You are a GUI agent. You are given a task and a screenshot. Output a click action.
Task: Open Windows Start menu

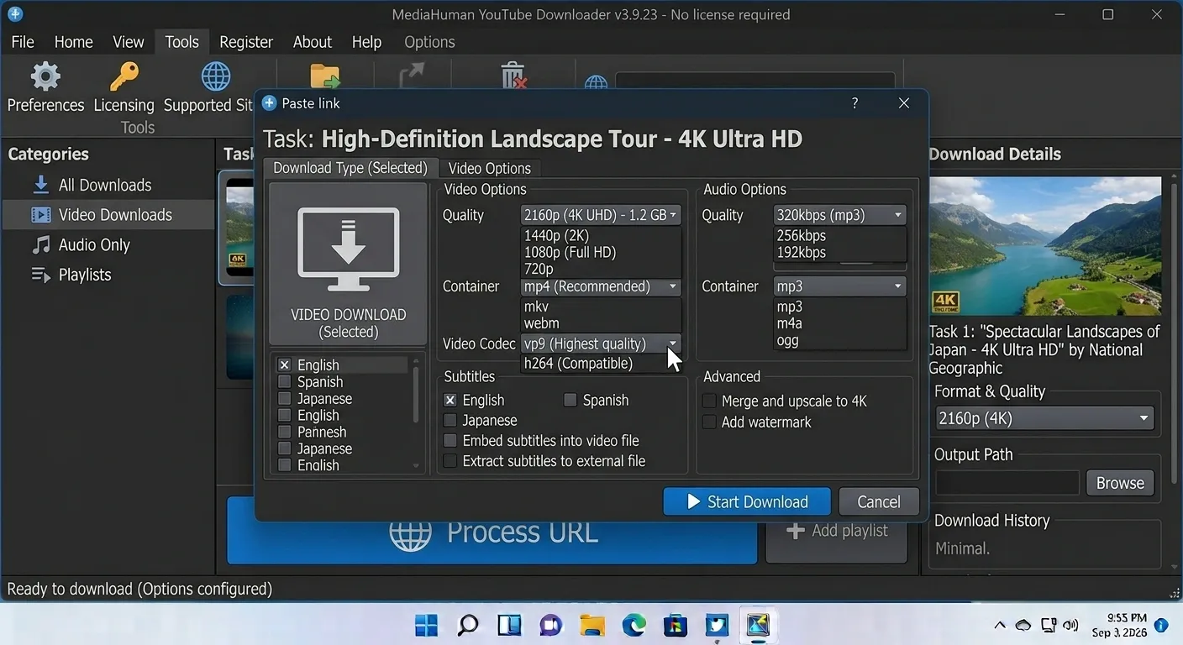point(426,625)
